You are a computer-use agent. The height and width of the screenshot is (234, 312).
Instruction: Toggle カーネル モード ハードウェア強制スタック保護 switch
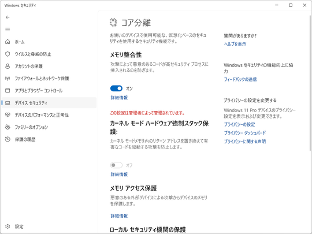pyautogui.click(x=116, y=165)
